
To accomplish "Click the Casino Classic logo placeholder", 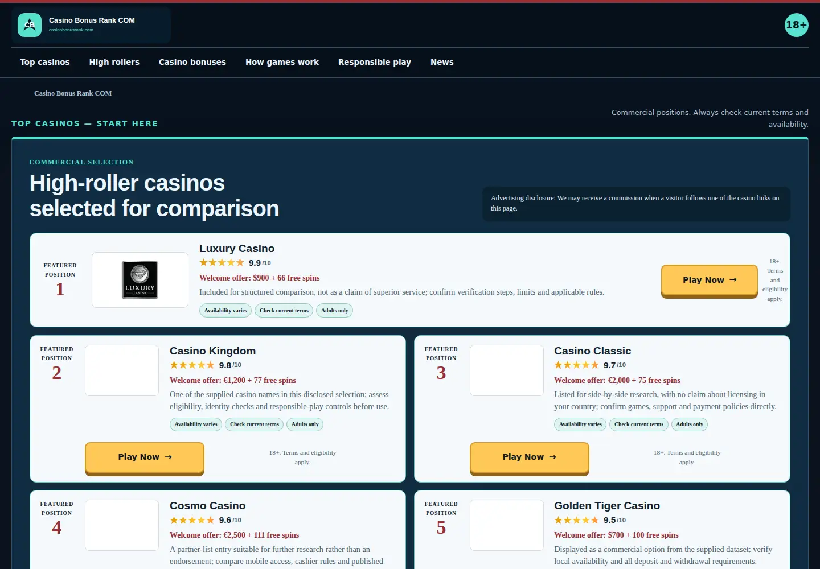I will point(507,370).
